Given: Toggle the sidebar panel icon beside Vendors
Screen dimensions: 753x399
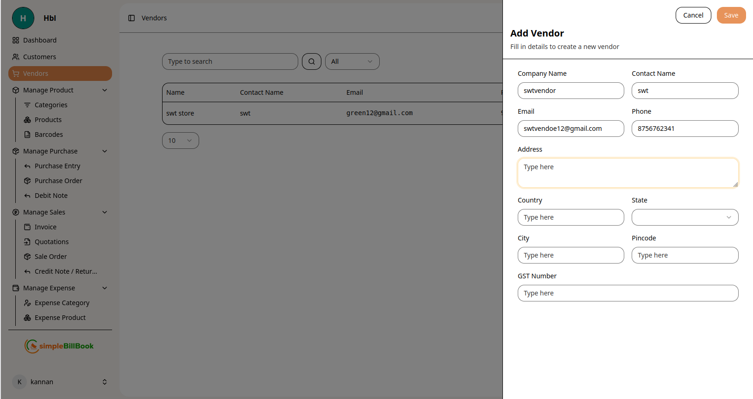Looking at the screenshot, I should click(132, 18).
